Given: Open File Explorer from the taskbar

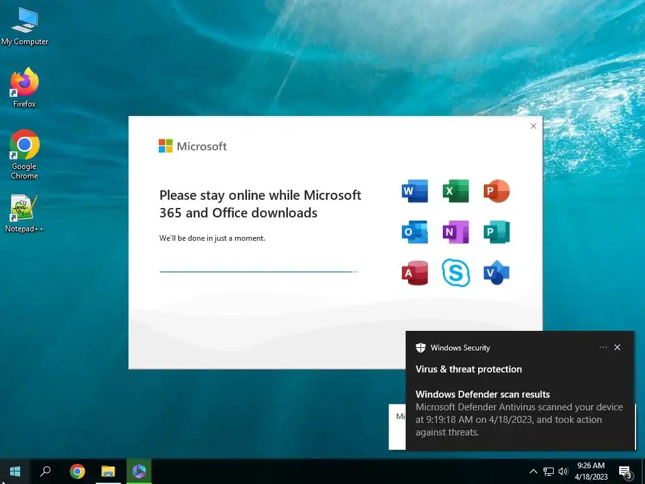Looking at the screenshot, I should (x=108, y=471).
